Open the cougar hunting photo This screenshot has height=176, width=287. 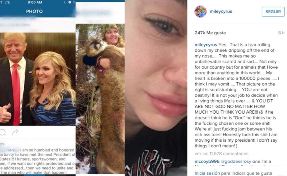100,99
